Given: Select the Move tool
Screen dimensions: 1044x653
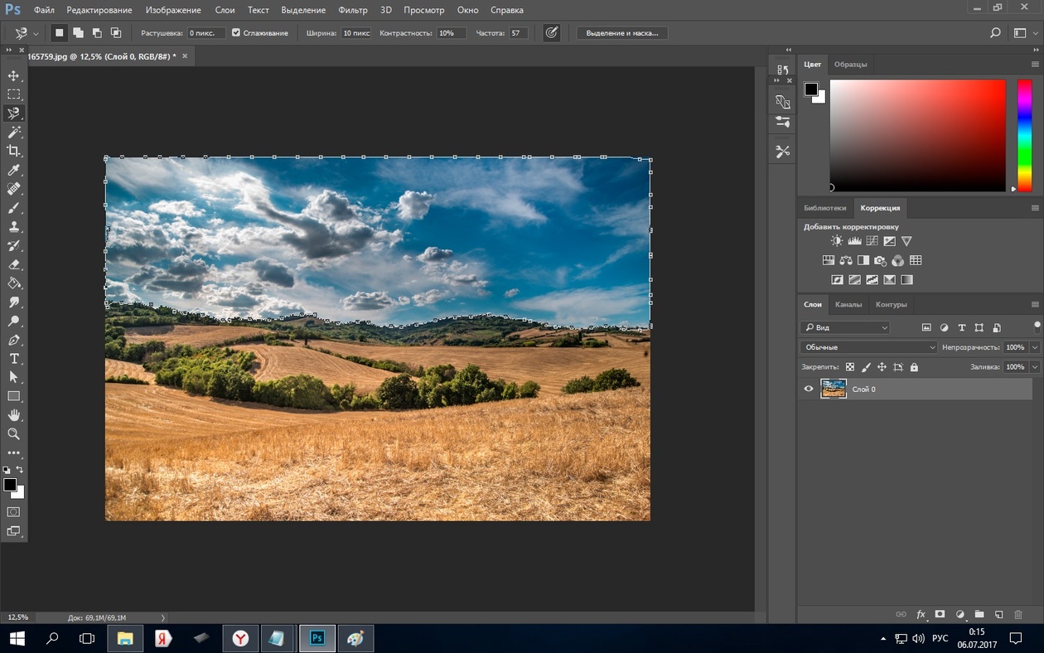Looking at the screenshot, I should point(13,75).
